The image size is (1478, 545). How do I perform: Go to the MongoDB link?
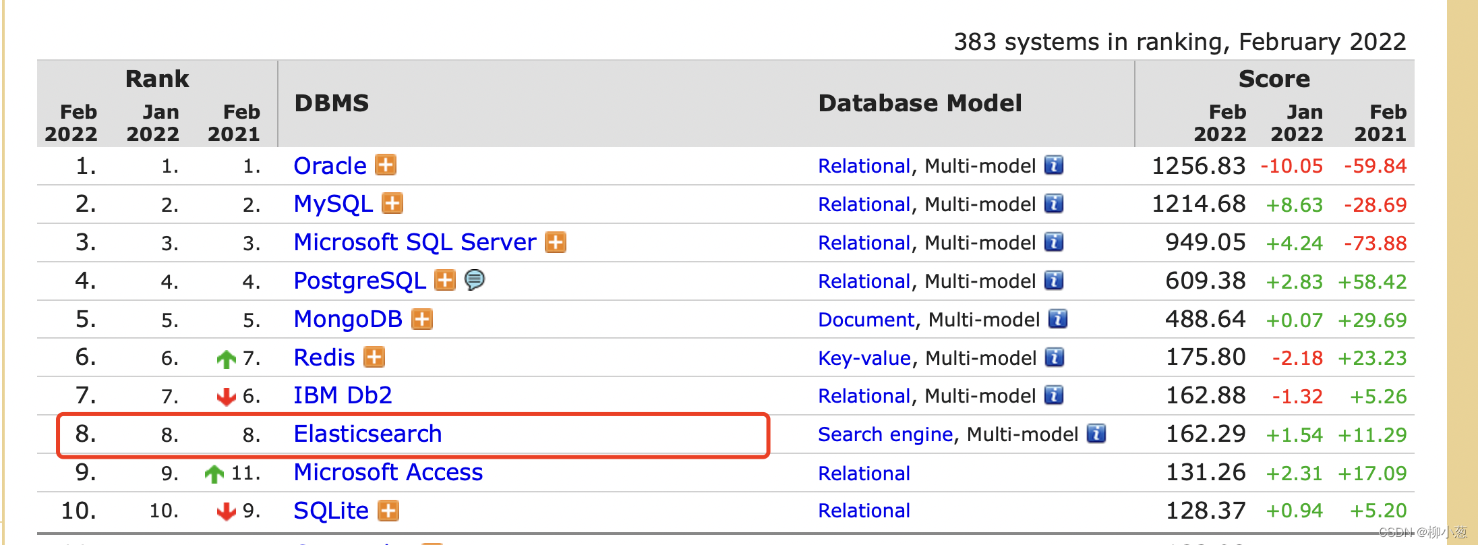point(348,319)
